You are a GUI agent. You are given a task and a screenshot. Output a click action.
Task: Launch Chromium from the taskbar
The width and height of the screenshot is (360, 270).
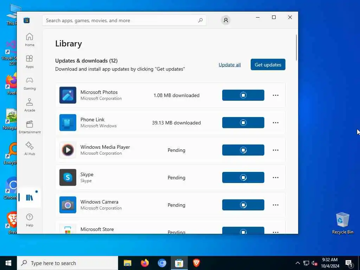162,263
